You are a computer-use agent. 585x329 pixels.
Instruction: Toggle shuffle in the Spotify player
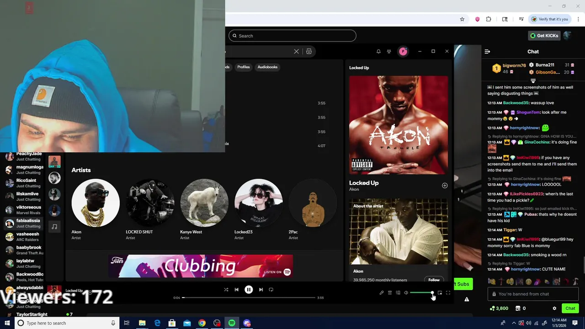[226, 290]
